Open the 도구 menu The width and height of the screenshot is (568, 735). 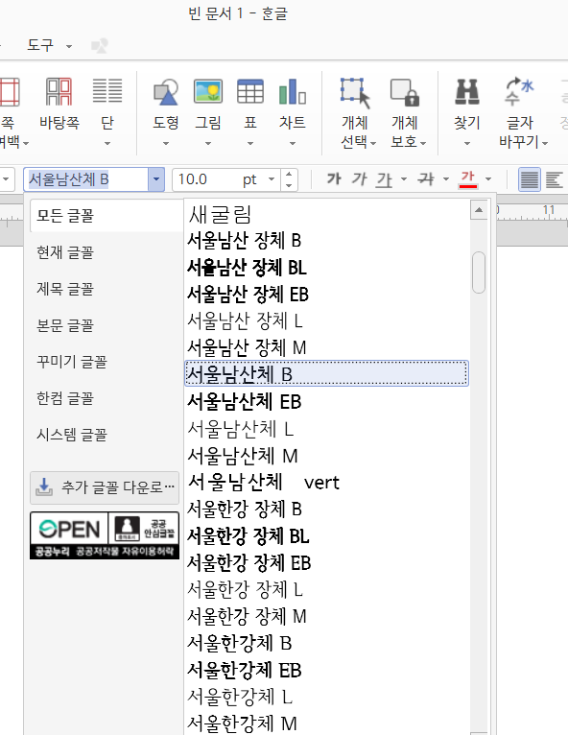49,45
